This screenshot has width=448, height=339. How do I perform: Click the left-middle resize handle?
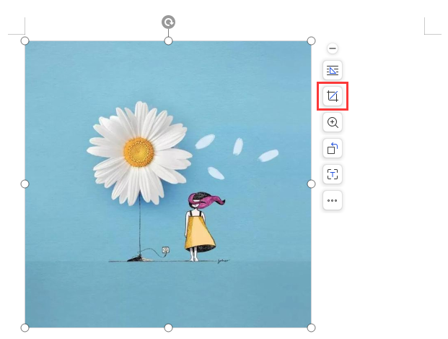pos(25,184)
